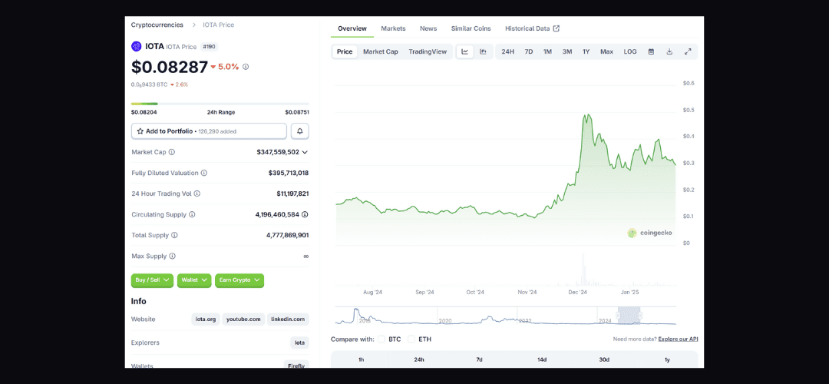
Task: Click the coingecko logo on chart
Action: [x=650, y=233]
